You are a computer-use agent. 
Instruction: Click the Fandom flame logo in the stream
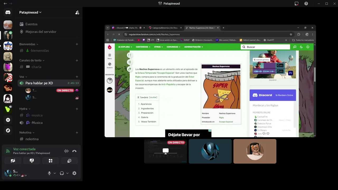tap(110, 47)
